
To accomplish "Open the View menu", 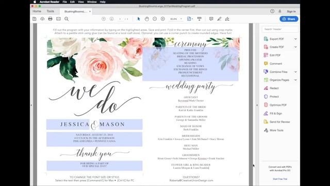I will pyautogui.click(x=81, y=2).
